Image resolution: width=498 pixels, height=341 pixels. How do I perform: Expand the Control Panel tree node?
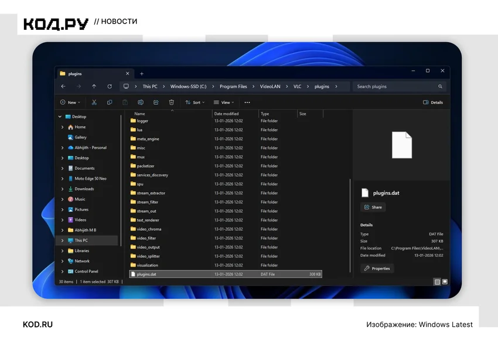(62, 271)
